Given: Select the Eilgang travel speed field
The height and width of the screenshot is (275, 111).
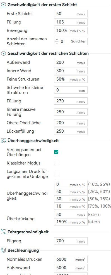Looking at the screenshot, I should 71,241.
